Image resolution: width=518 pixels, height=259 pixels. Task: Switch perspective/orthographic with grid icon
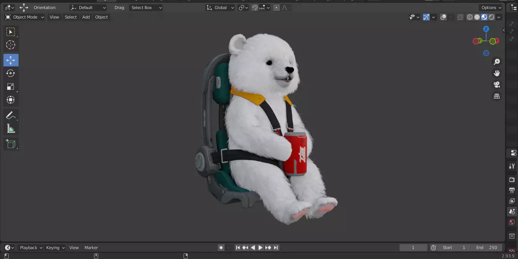(497, 96)
